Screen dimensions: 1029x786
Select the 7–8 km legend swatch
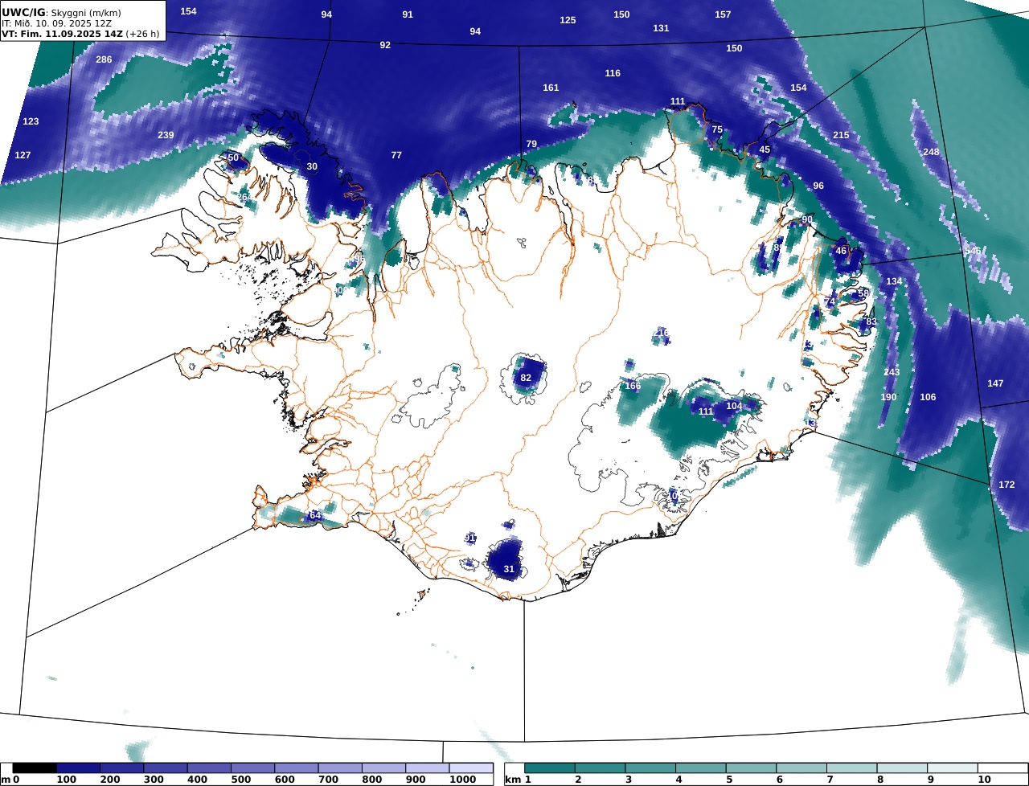pyautogui.click(x=851, y=768)
